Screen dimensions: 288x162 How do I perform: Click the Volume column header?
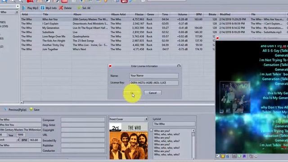pos(180,14)
